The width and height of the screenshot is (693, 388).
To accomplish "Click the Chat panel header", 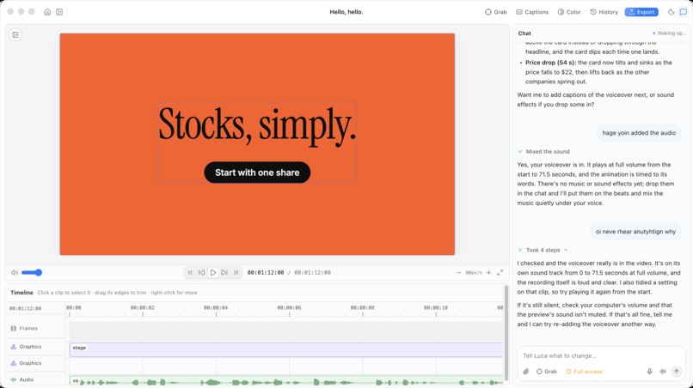I will [524, 33].
